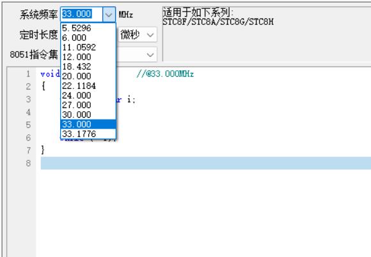Screen dimensions: 371x257
Task: Choose 20.000 from the frequency list
Action: tap(88, 76)
